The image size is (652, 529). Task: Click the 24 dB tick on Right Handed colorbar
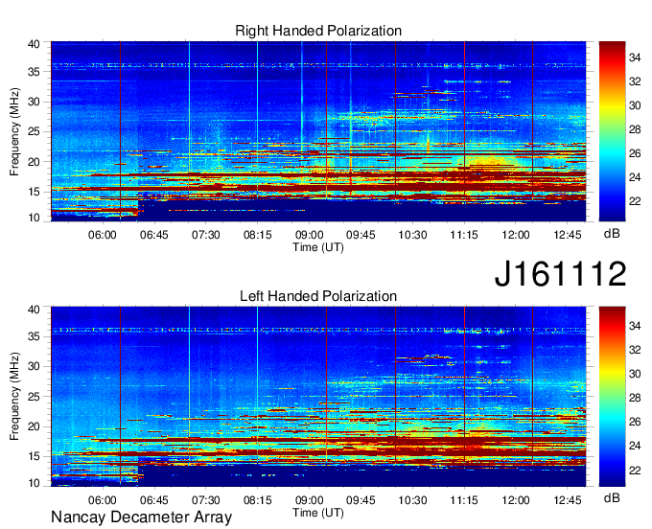[635, 177]
